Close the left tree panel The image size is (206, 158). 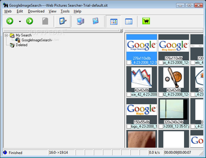click(x=121, y=30)
